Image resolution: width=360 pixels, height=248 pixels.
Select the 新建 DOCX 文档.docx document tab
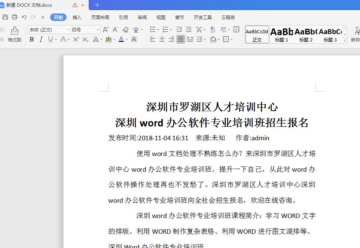[x=29, y=5]
